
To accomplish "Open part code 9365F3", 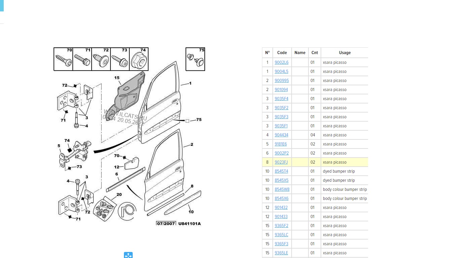I will 282,244.
